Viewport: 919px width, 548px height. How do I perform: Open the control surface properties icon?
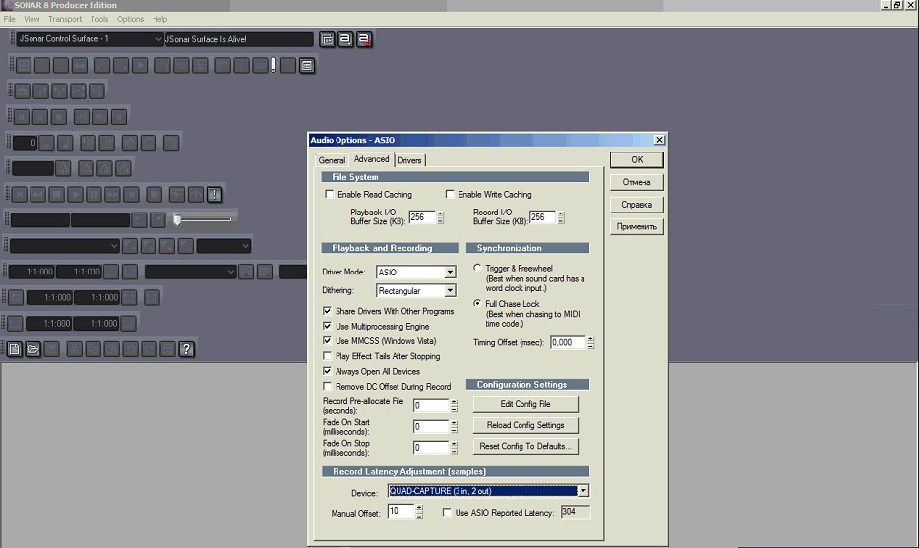pyautogui.click(x=327, y=39)
